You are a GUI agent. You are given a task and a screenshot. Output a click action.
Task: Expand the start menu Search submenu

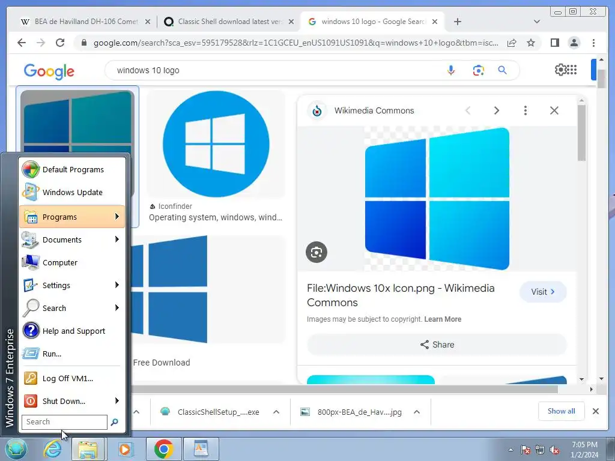tap(72, 308)
